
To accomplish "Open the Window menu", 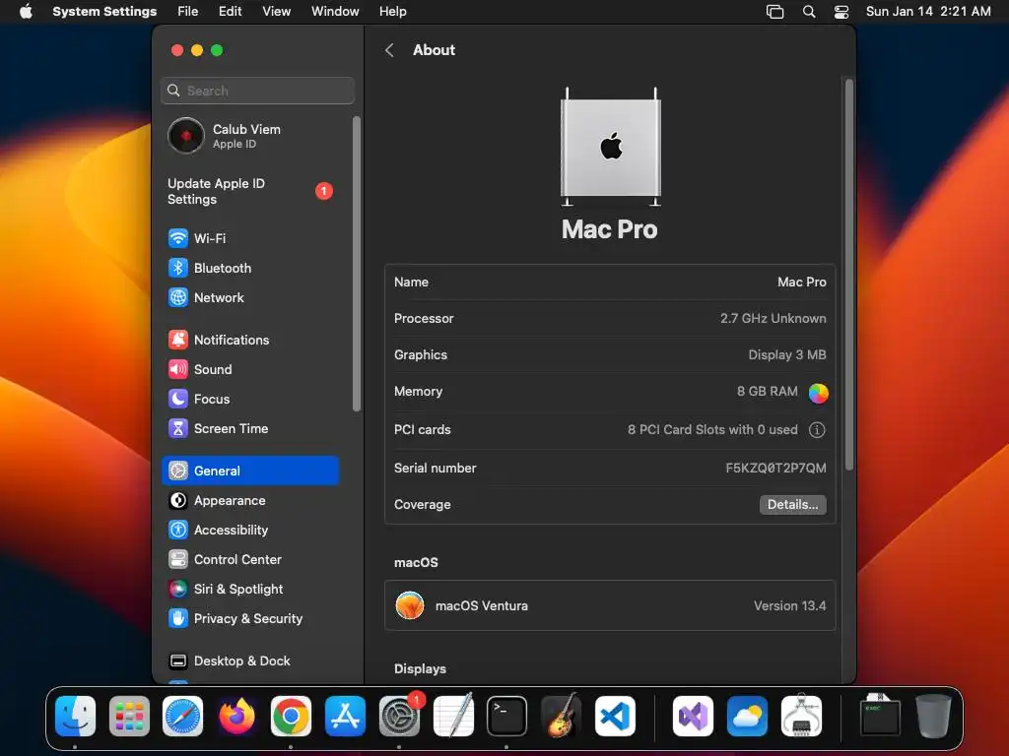I will 335,12.
